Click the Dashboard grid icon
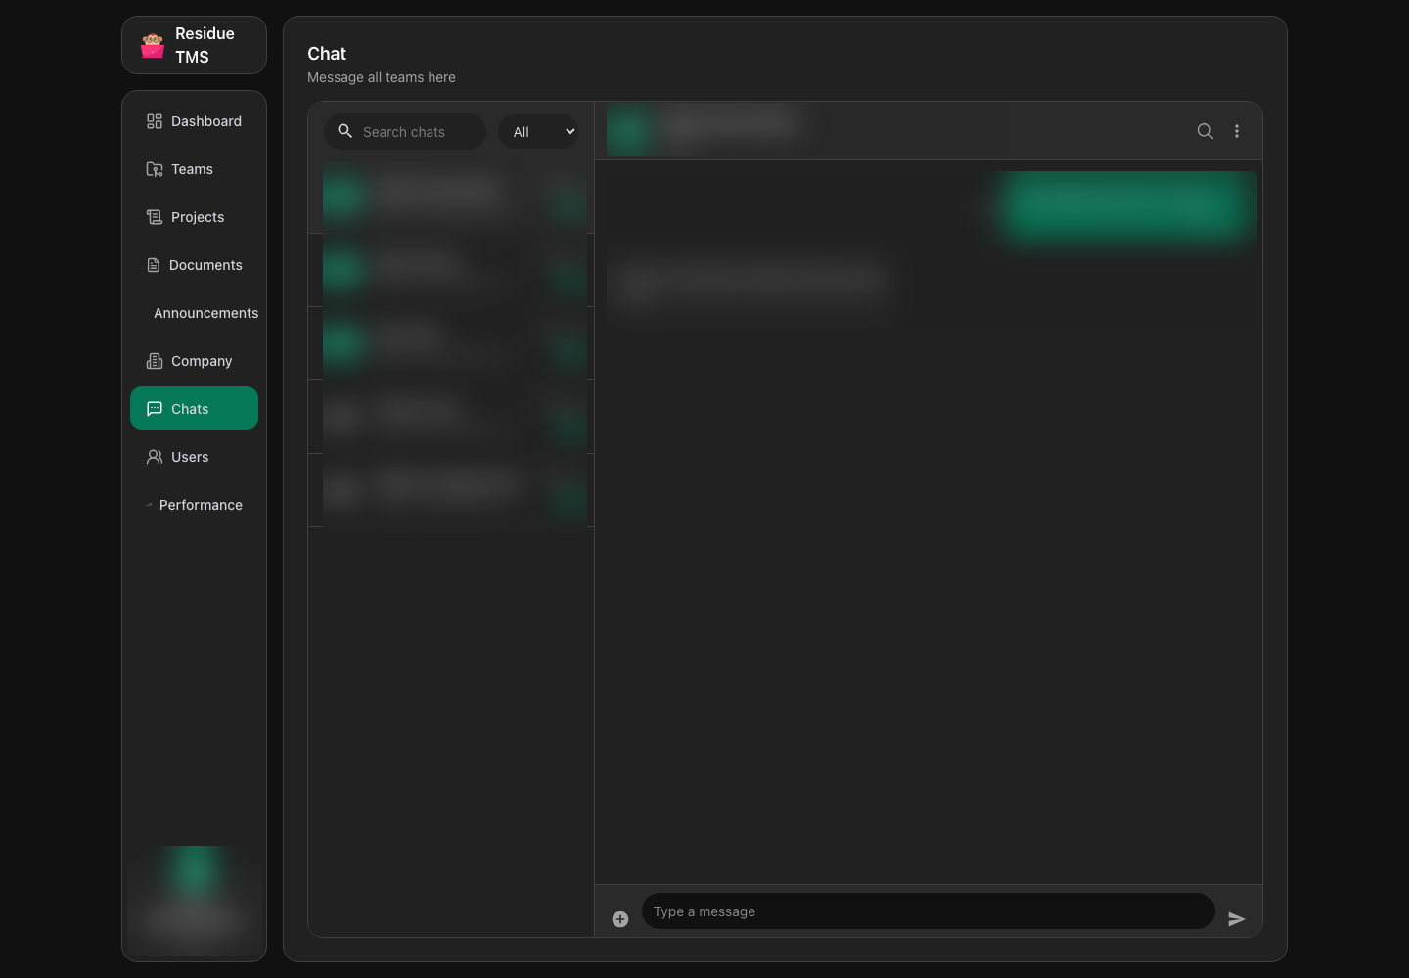 (x=155, y=121)
